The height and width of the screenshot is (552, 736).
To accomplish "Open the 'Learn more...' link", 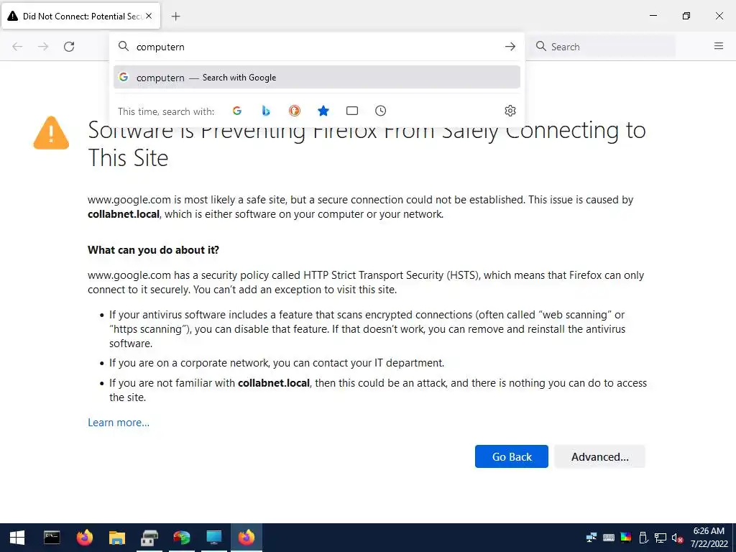I will pos(119,423).
